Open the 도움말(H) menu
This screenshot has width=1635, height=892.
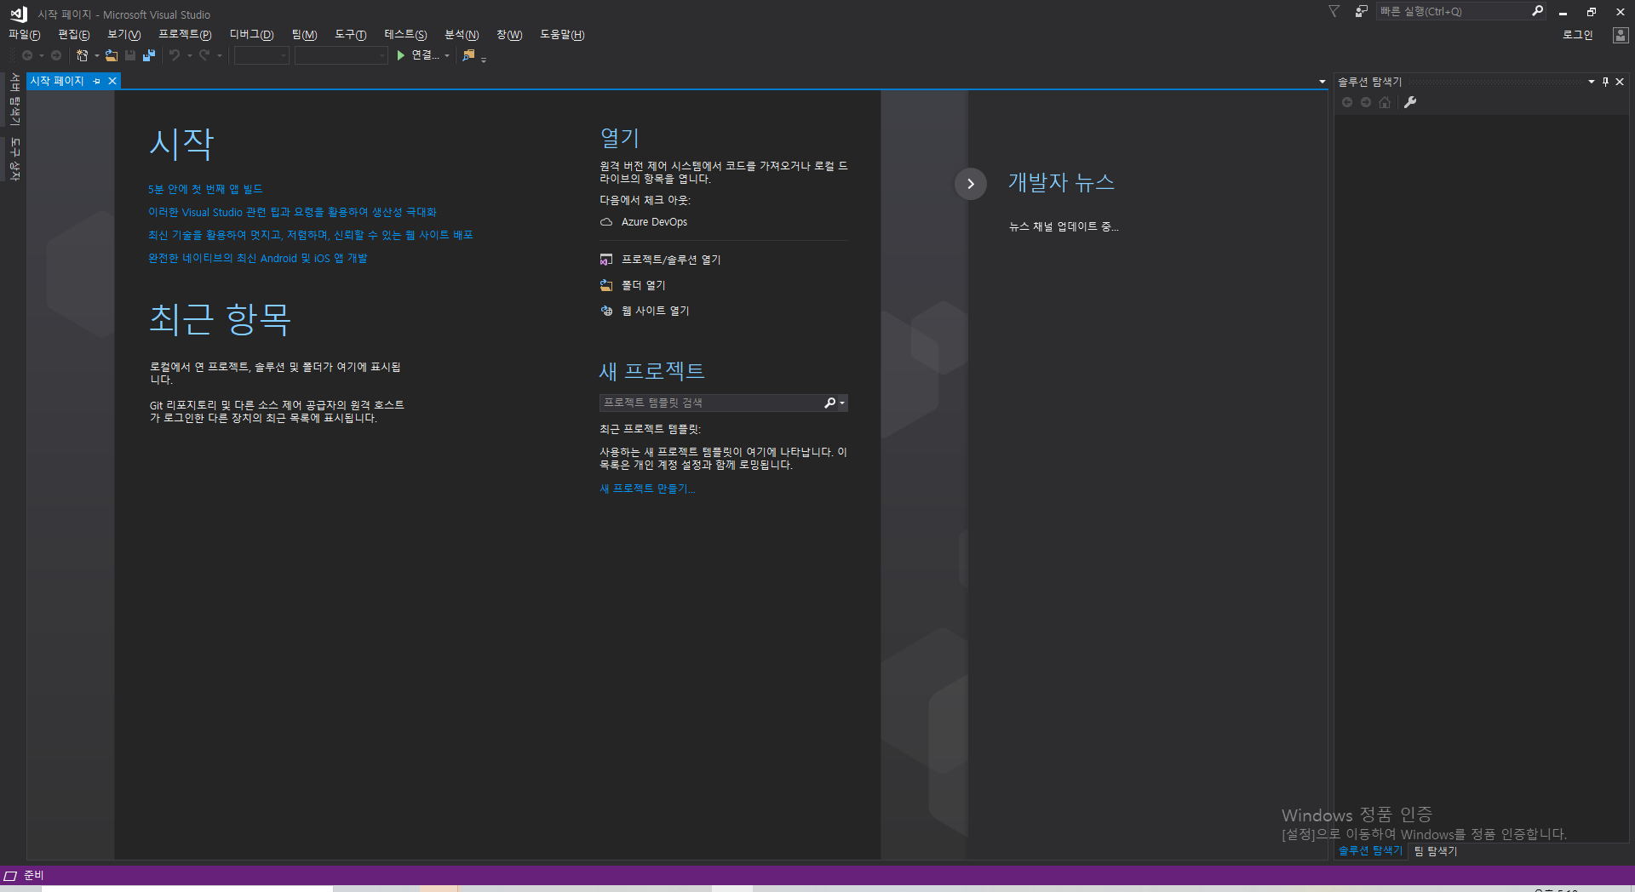click(x=562, y=35)
